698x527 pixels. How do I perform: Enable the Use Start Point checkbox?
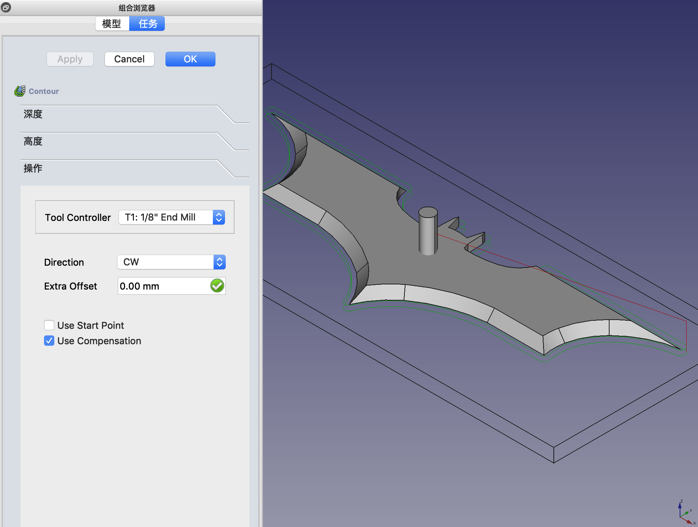(x=49, y=326)
